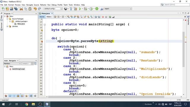Click the NetBeans icon in the taskbar
Screen dimensions: 190x107
[x=47, y=104]
